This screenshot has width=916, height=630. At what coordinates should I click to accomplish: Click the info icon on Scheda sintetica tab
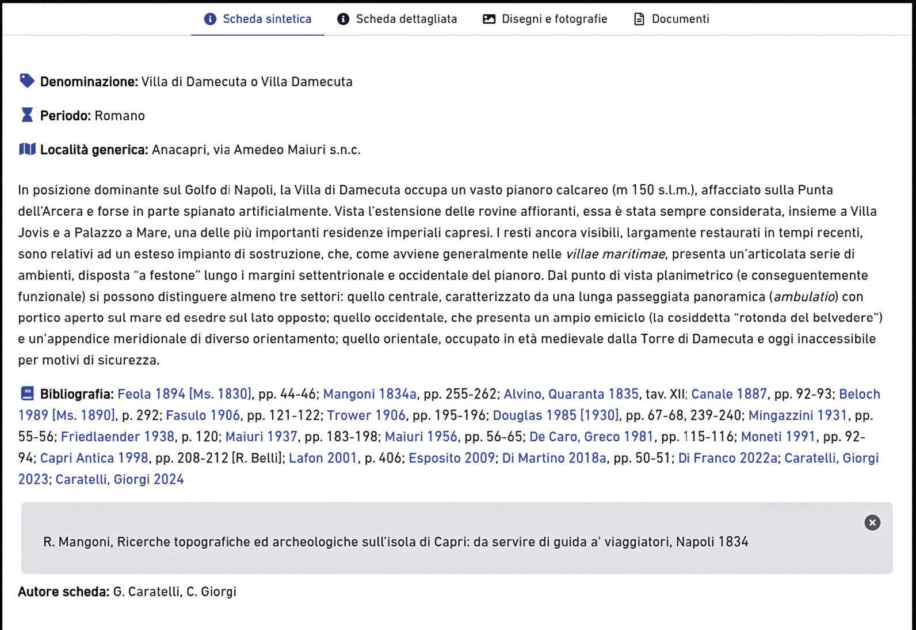tap(210, 19)
